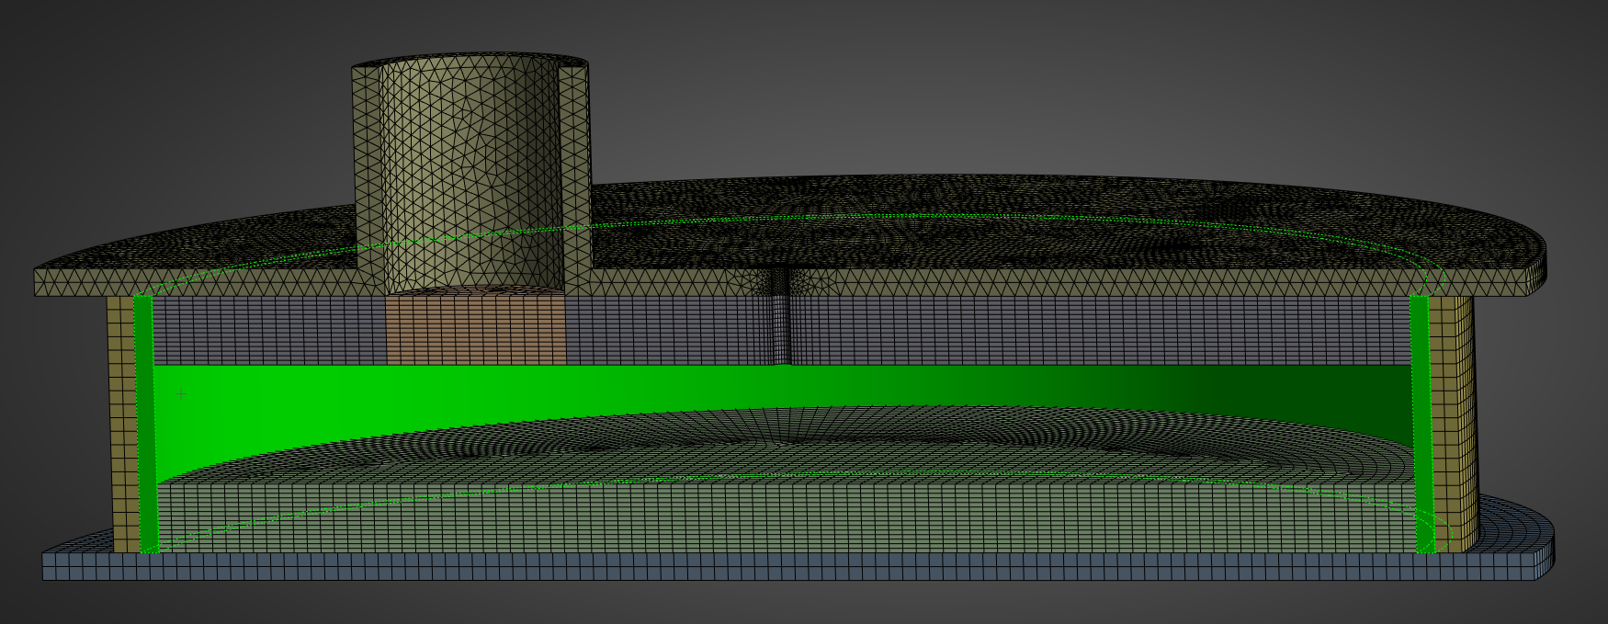Select the pipe's cut wall section face
The height and width of the screenshot is (624, 1608).
click(577, 165)
